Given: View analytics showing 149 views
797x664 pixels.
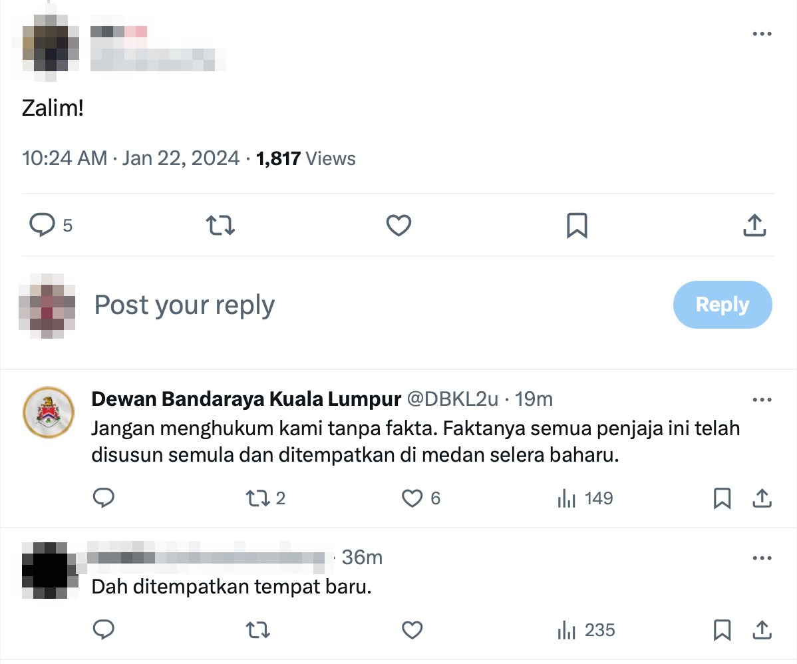Looking at the screenshot, I should click(585, 498).
